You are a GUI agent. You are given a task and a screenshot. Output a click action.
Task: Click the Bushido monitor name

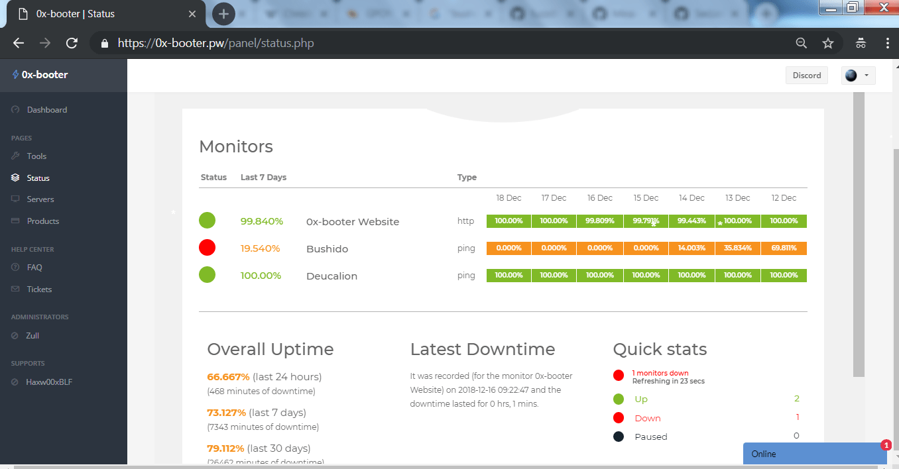327,249
